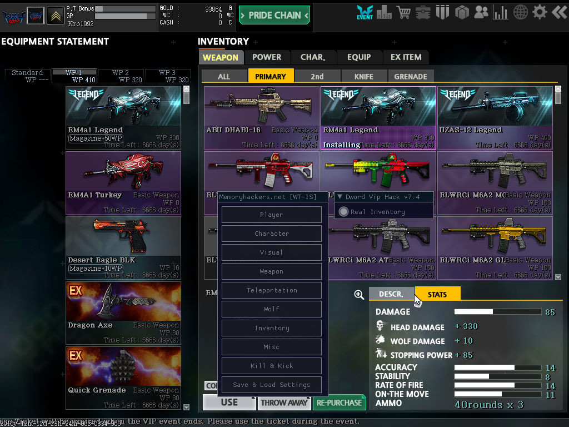
Task: Click the THROW AWAY button
Action: (284, 403)
